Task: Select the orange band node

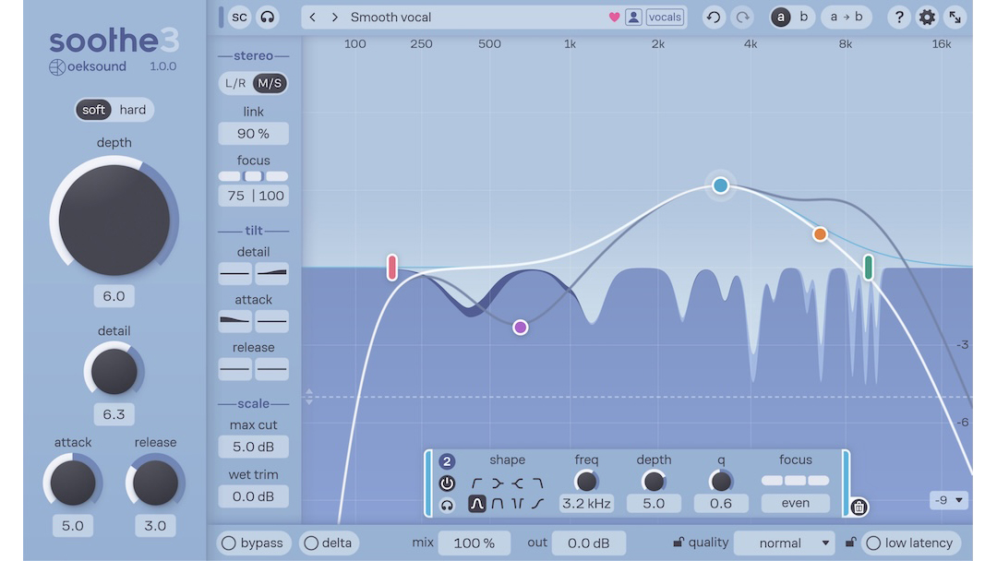Action: pos(821,234)
